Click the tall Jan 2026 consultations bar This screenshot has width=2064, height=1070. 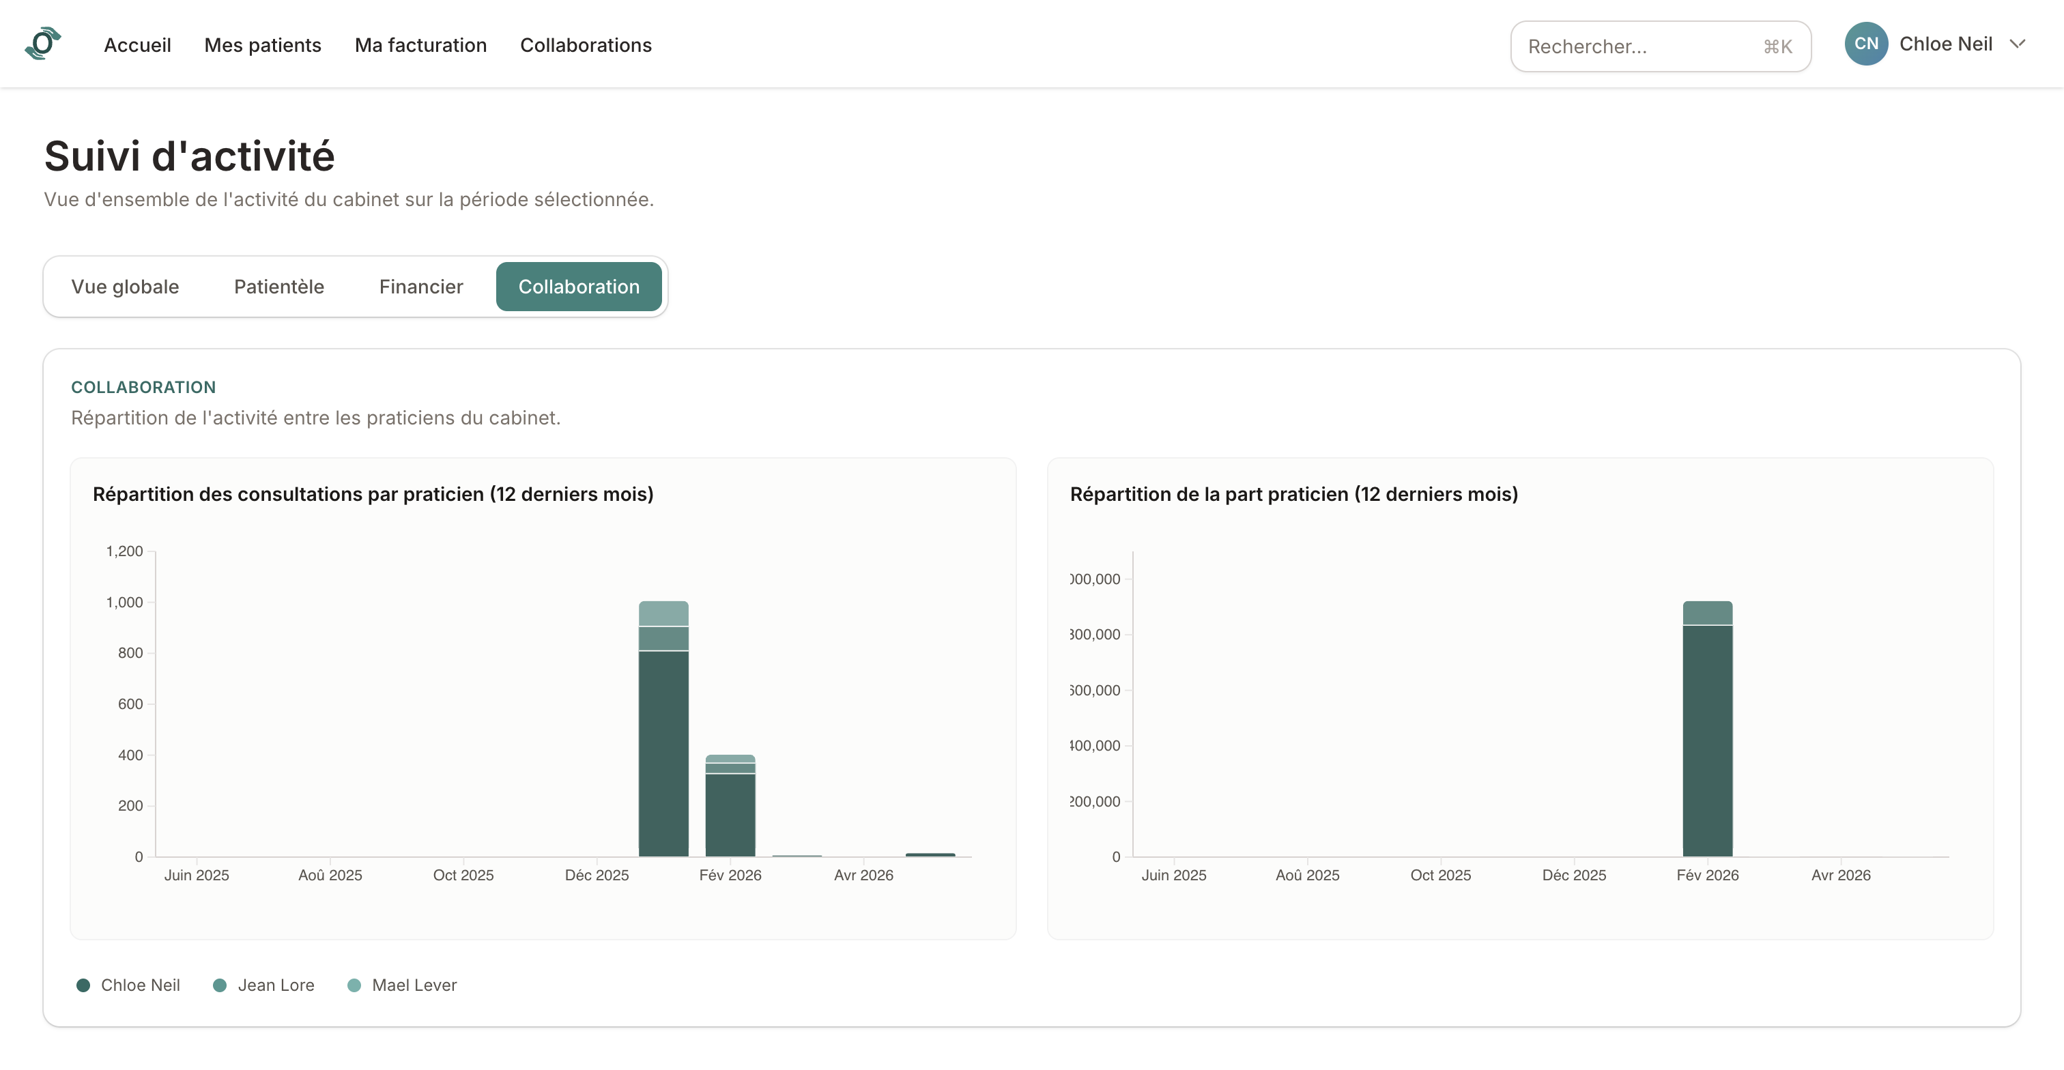(663, 729)
